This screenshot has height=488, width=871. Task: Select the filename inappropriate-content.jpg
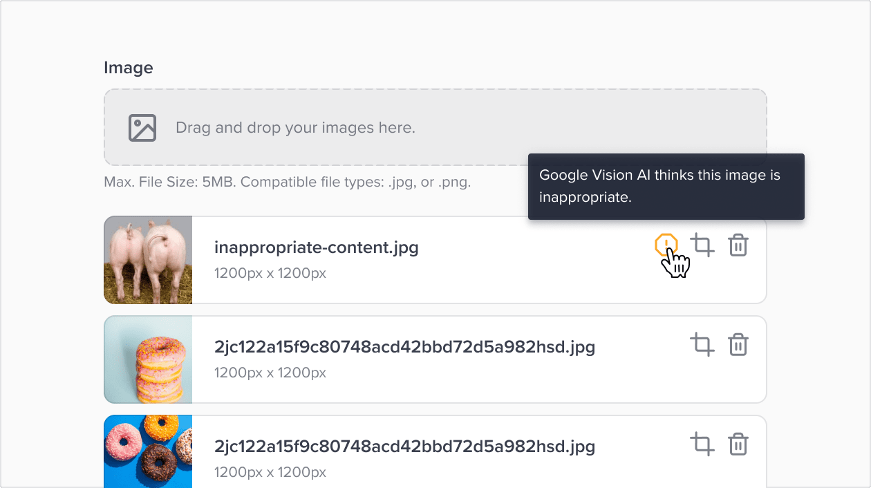tap(316, 247)
